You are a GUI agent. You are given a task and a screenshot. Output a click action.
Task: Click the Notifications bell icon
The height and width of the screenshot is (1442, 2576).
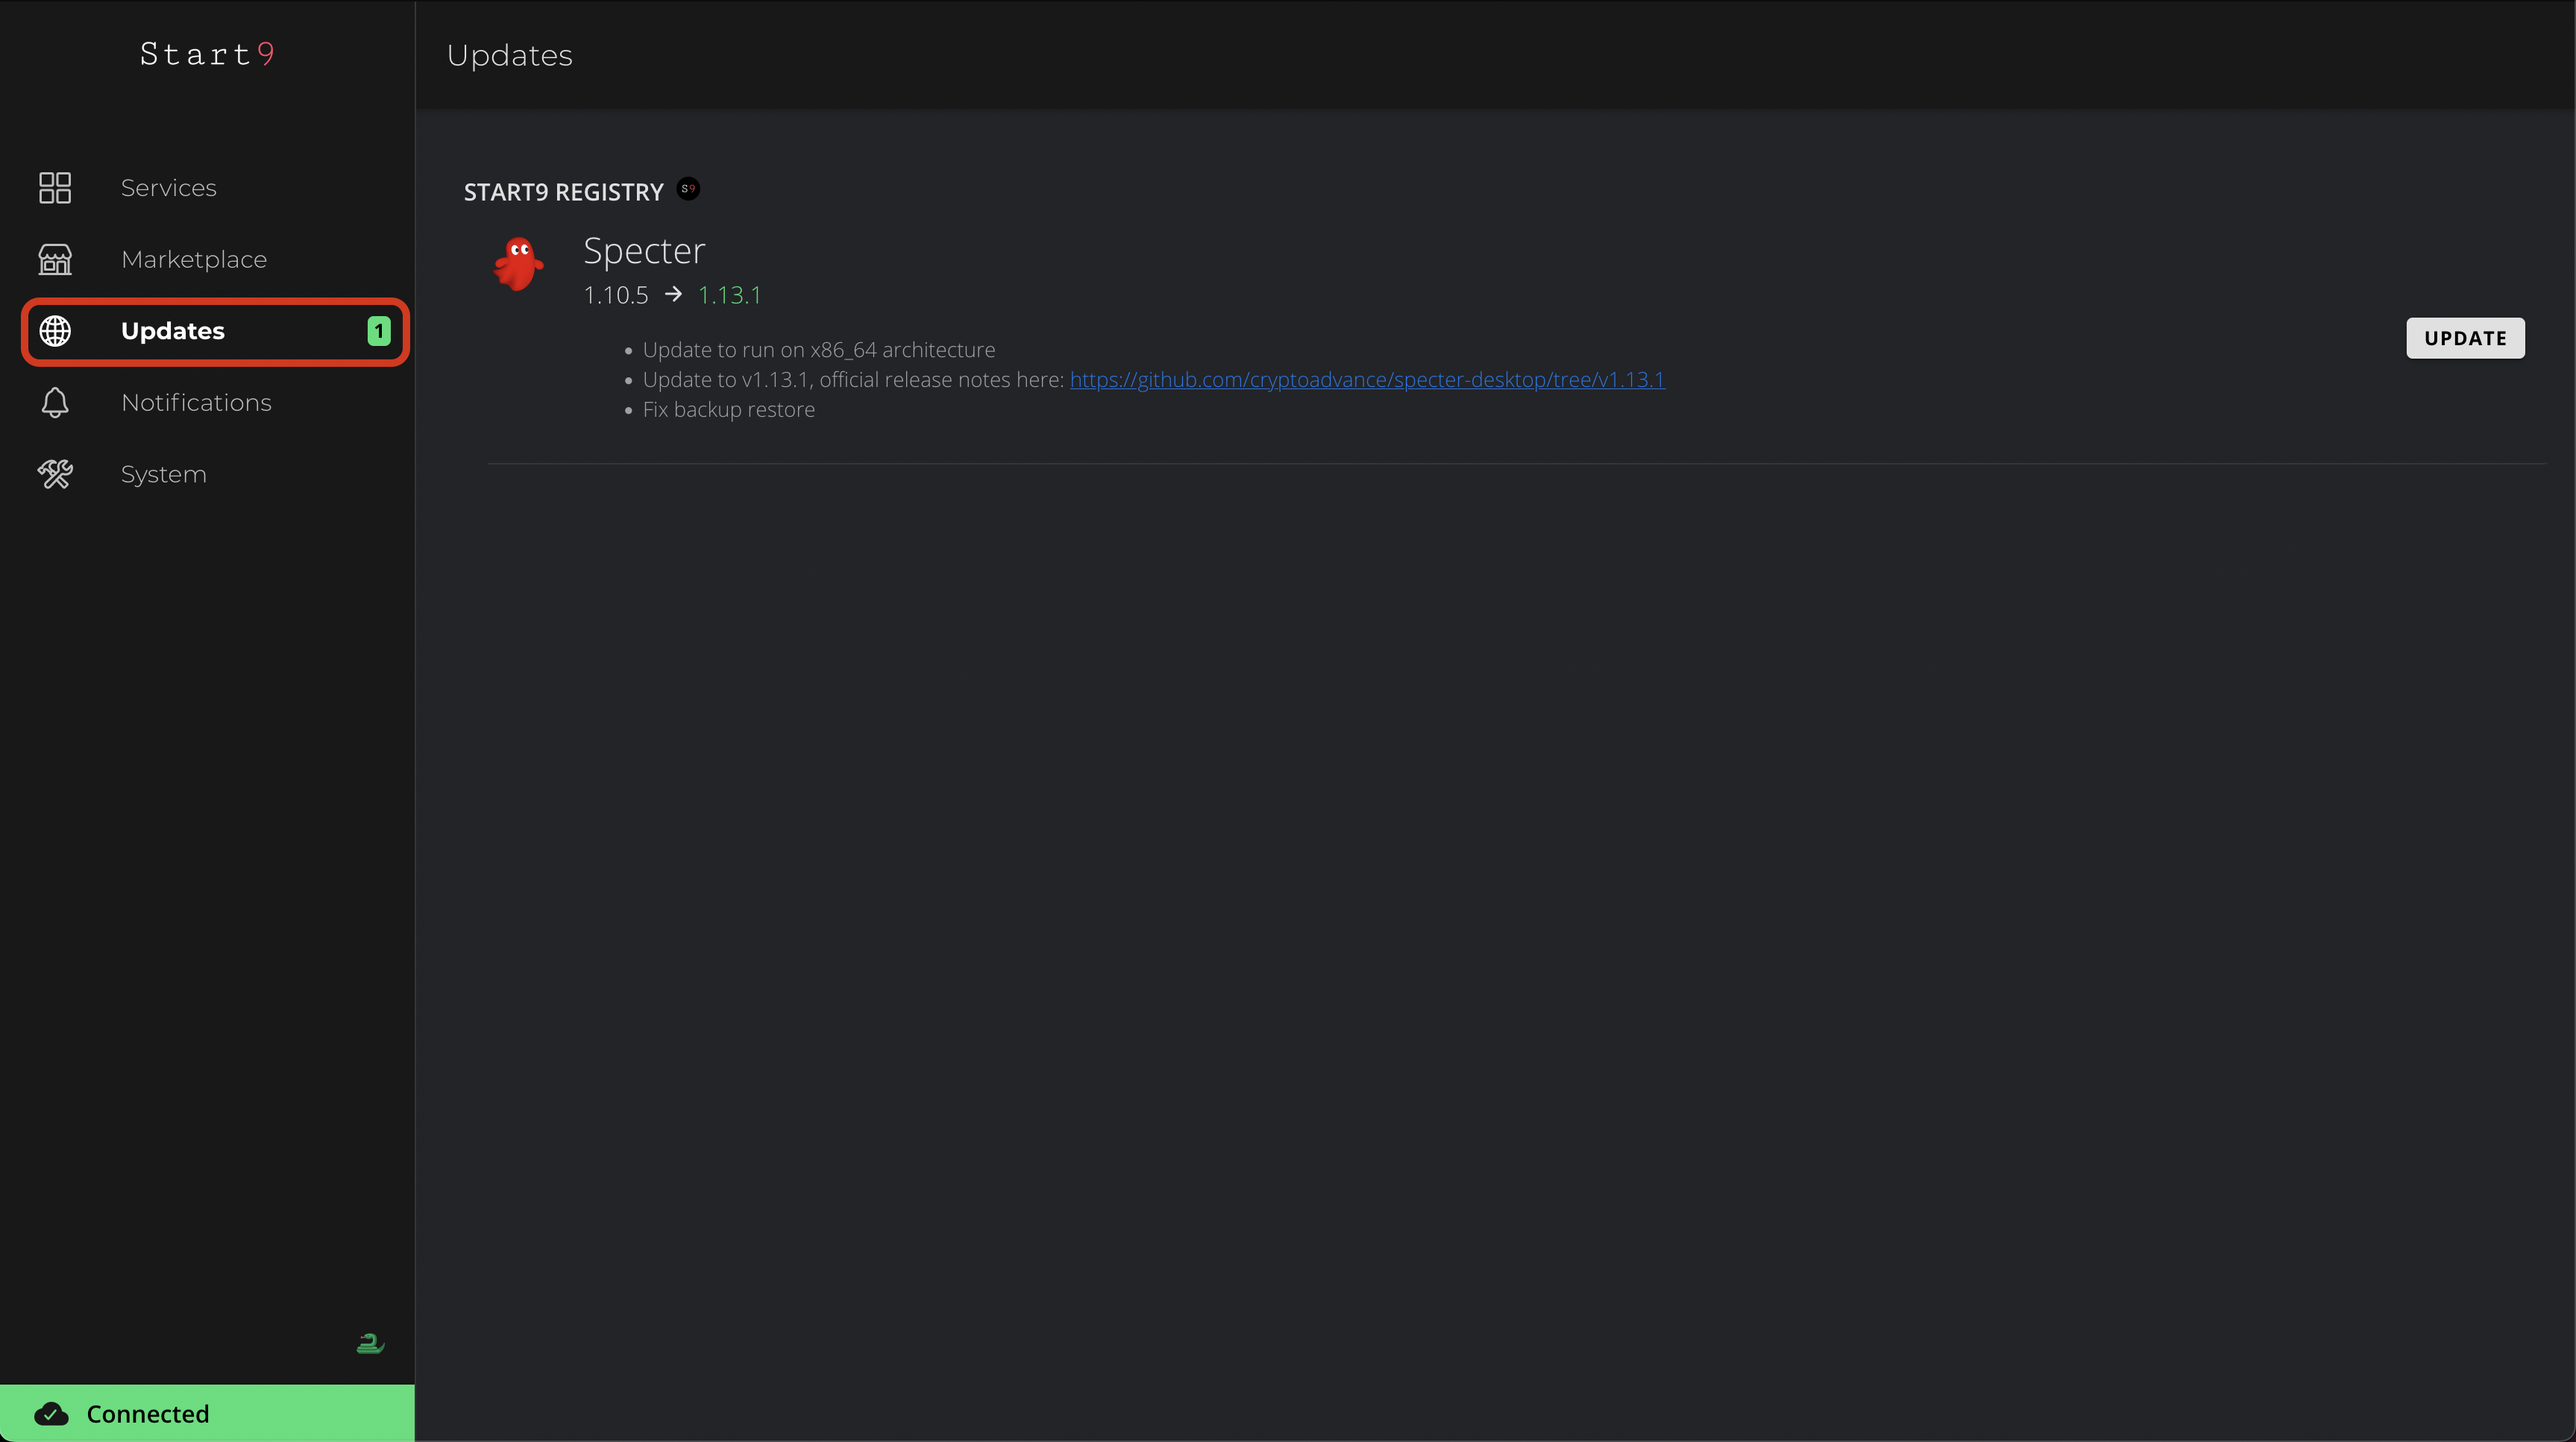click(x=55, y=402)
